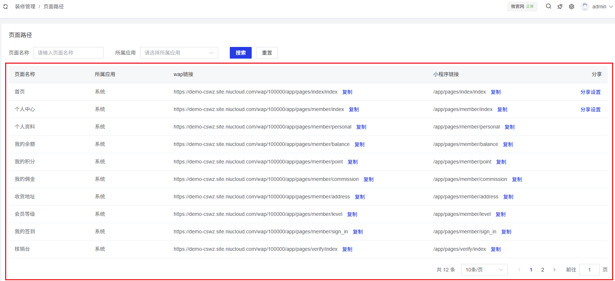Open the 10条/页 page size dropdown
This screenshot has width=615, height=281.
point(484,270)
